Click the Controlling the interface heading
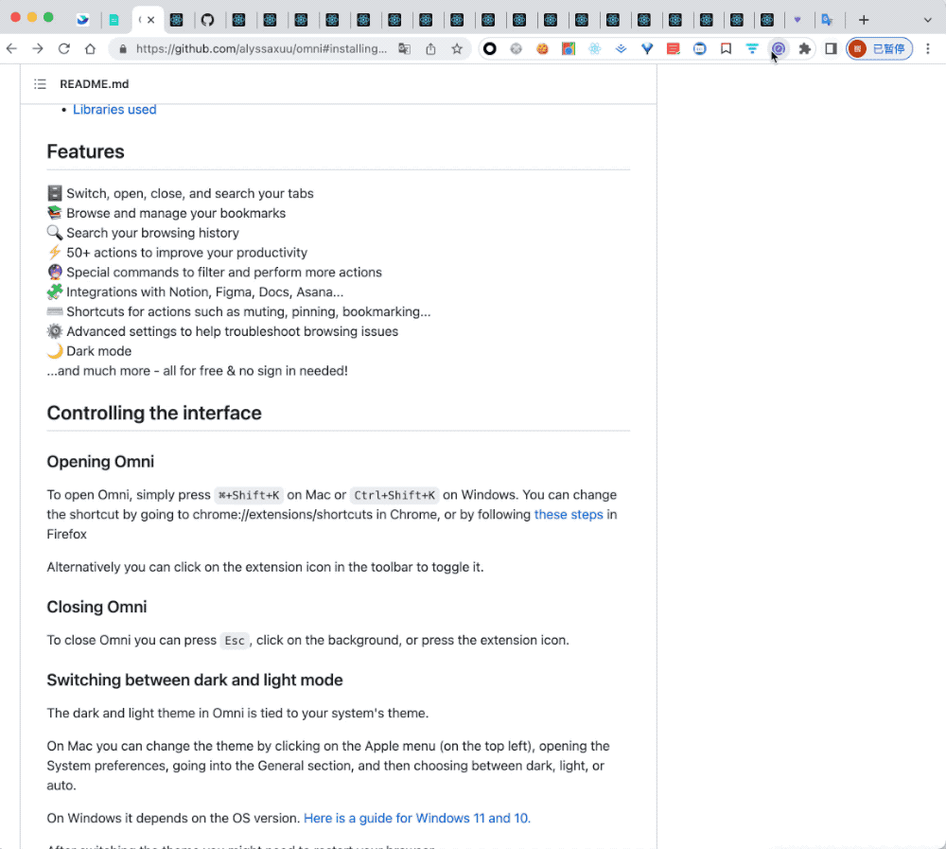This screenshot has width=946, height=849. (154, 413)
